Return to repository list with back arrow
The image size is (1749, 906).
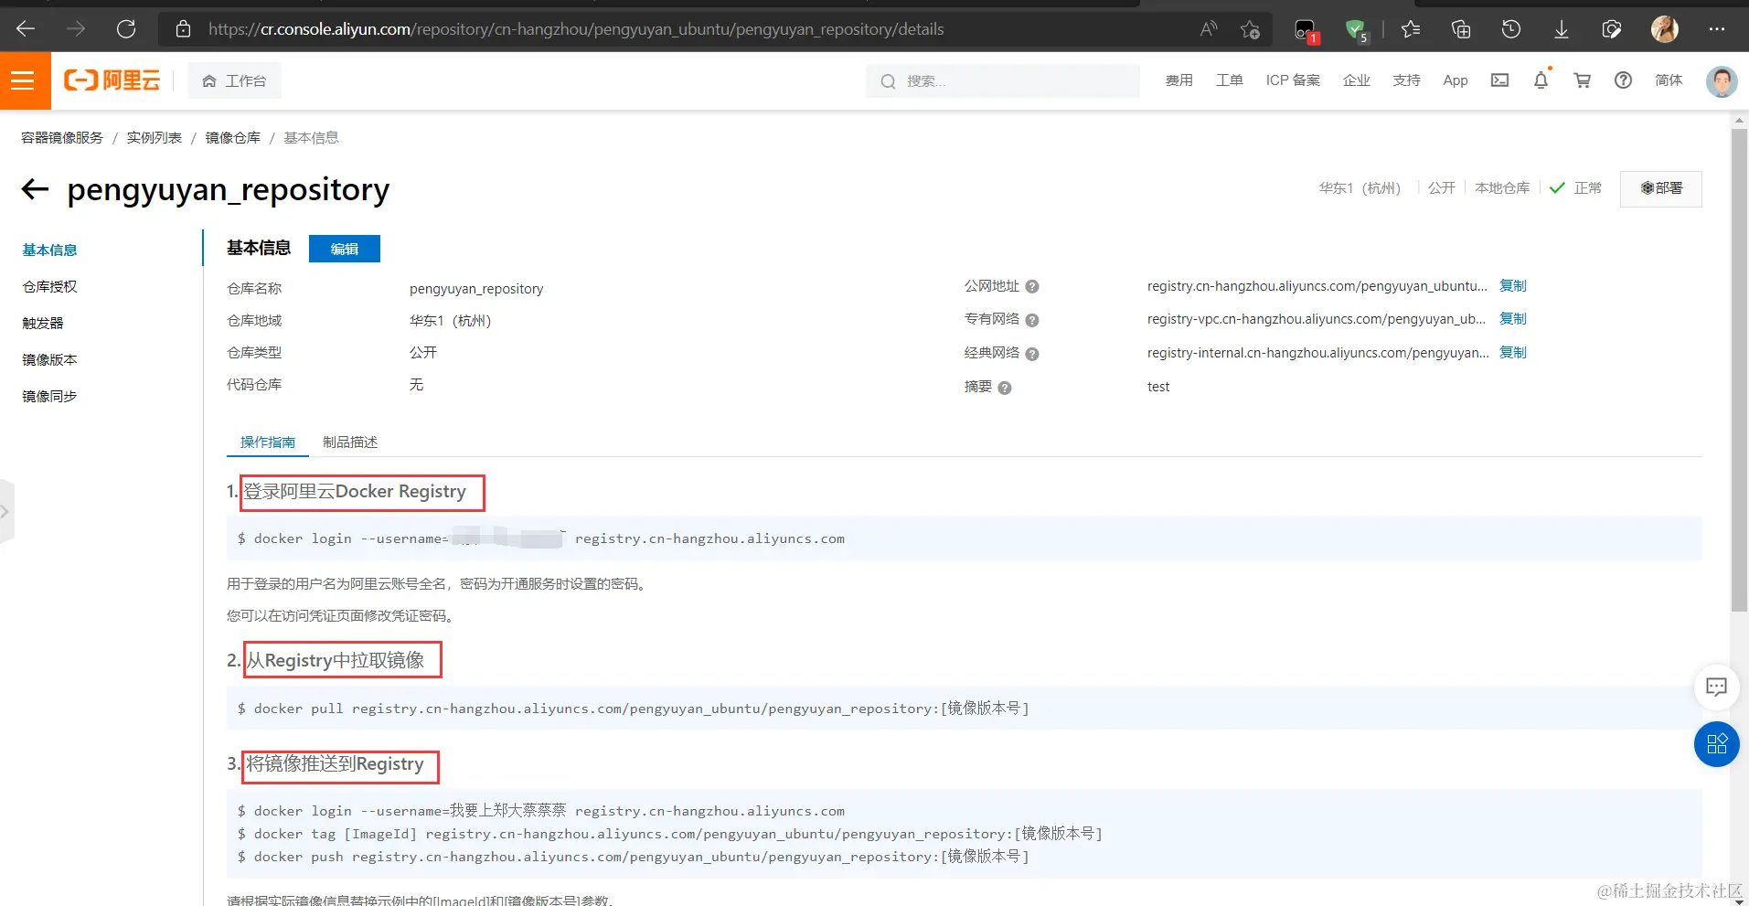pyautogui.click(x=35, y=189)
